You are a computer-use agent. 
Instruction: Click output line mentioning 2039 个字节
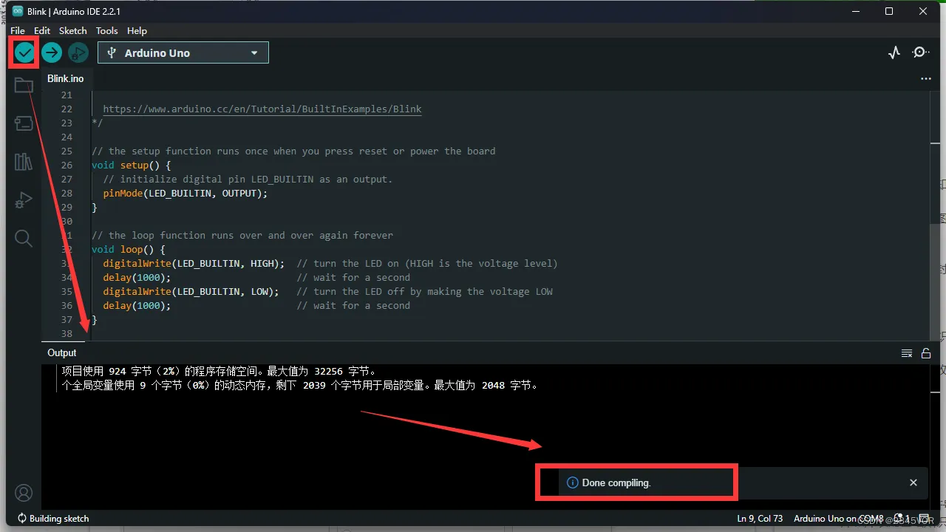[300, 386]
